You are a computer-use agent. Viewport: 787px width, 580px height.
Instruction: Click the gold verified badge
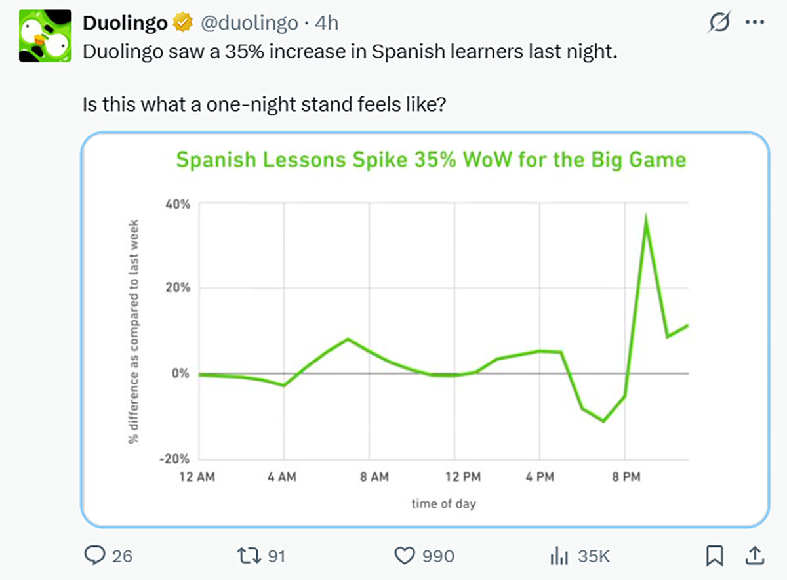click(182, 24)
